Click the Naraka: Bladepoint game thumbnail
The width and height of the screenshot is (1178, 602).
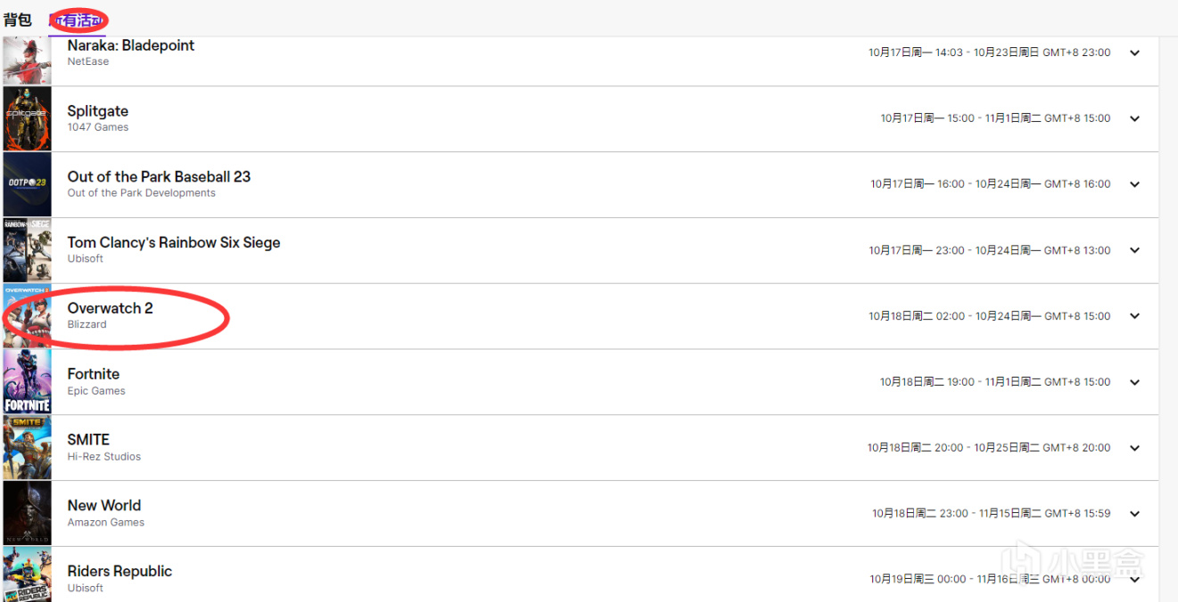27,59
